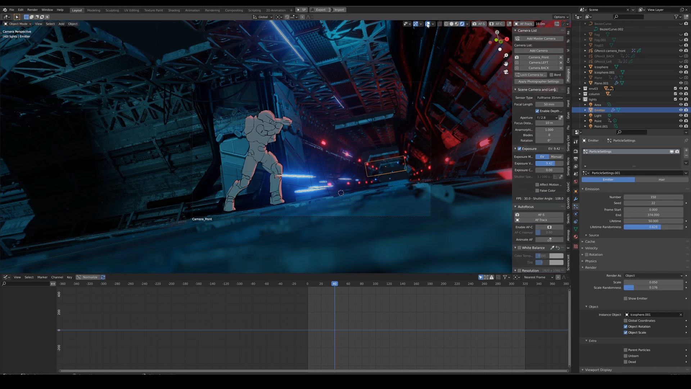691x389 pixels.
Task: Click Apply Photographer Settings button
Action: tap(538, 81)
